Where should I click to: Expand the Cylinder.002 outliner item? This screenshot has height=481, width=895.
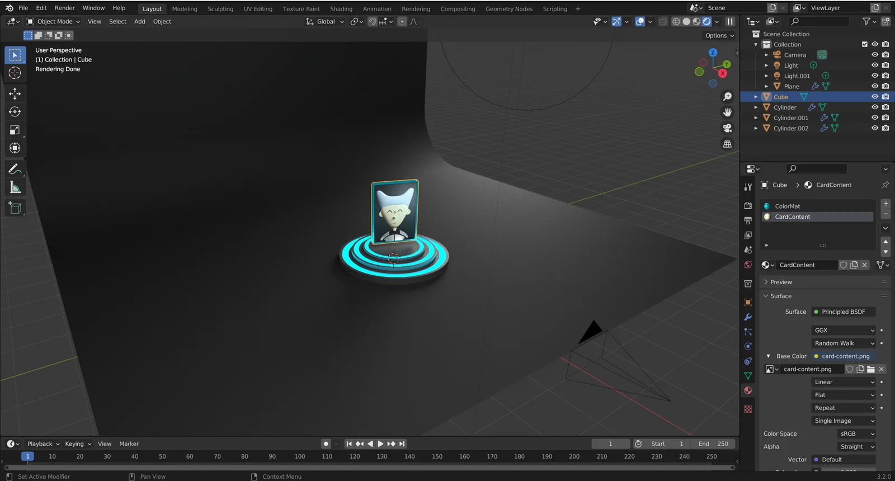tap(756, 128)
